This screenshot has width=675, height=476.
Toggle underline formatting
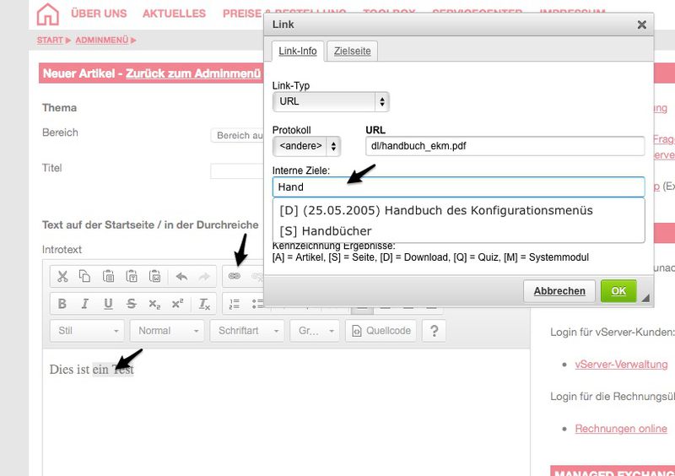click(x=108, y=304)
